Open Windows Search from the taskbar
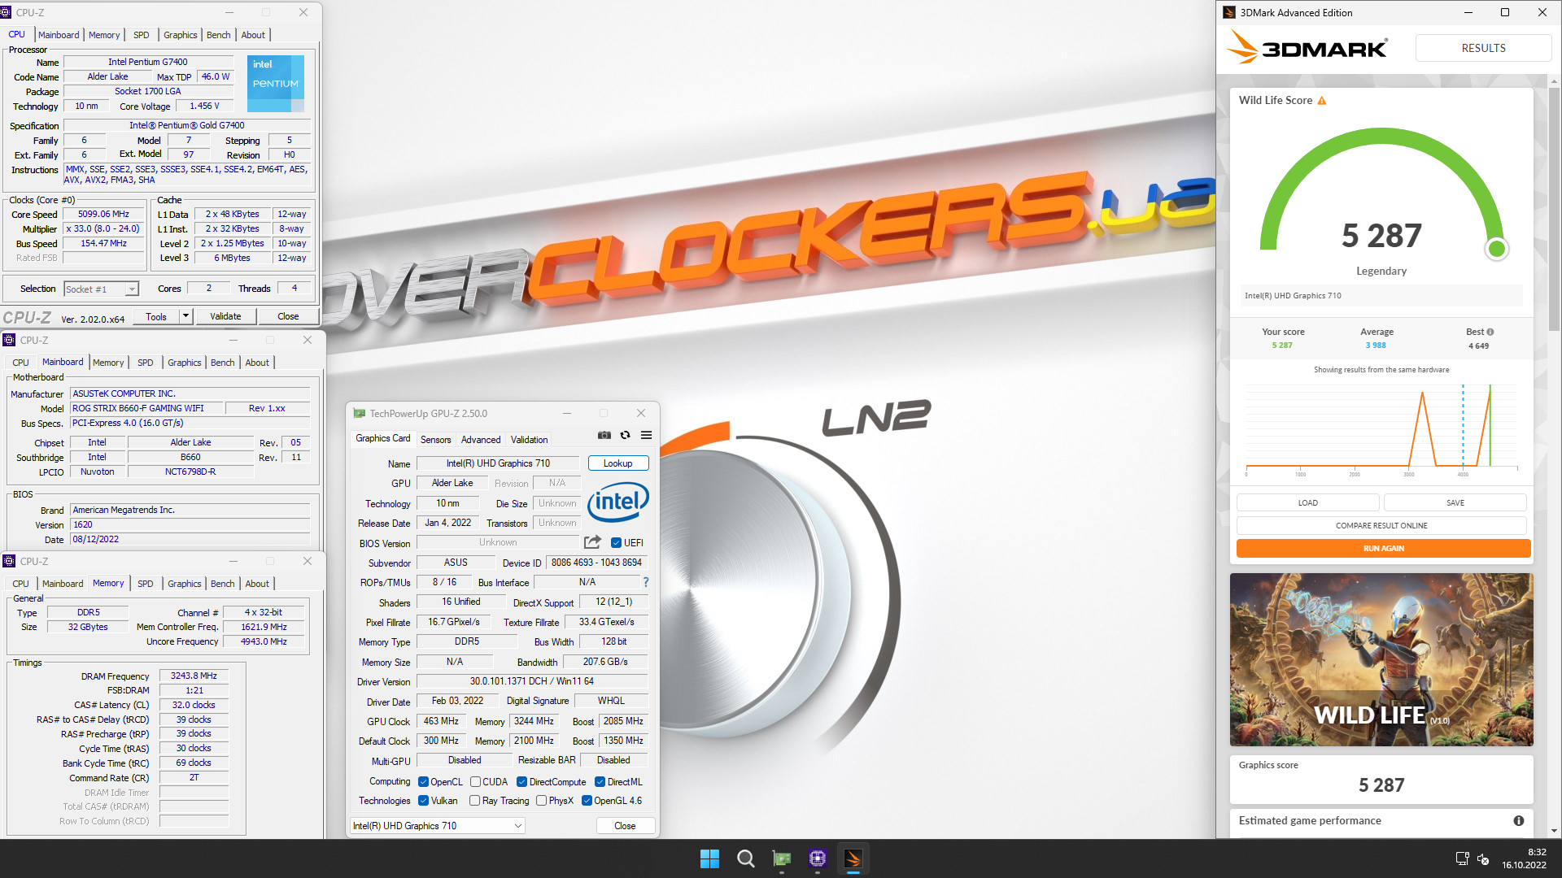 click(x=745, y=858)
